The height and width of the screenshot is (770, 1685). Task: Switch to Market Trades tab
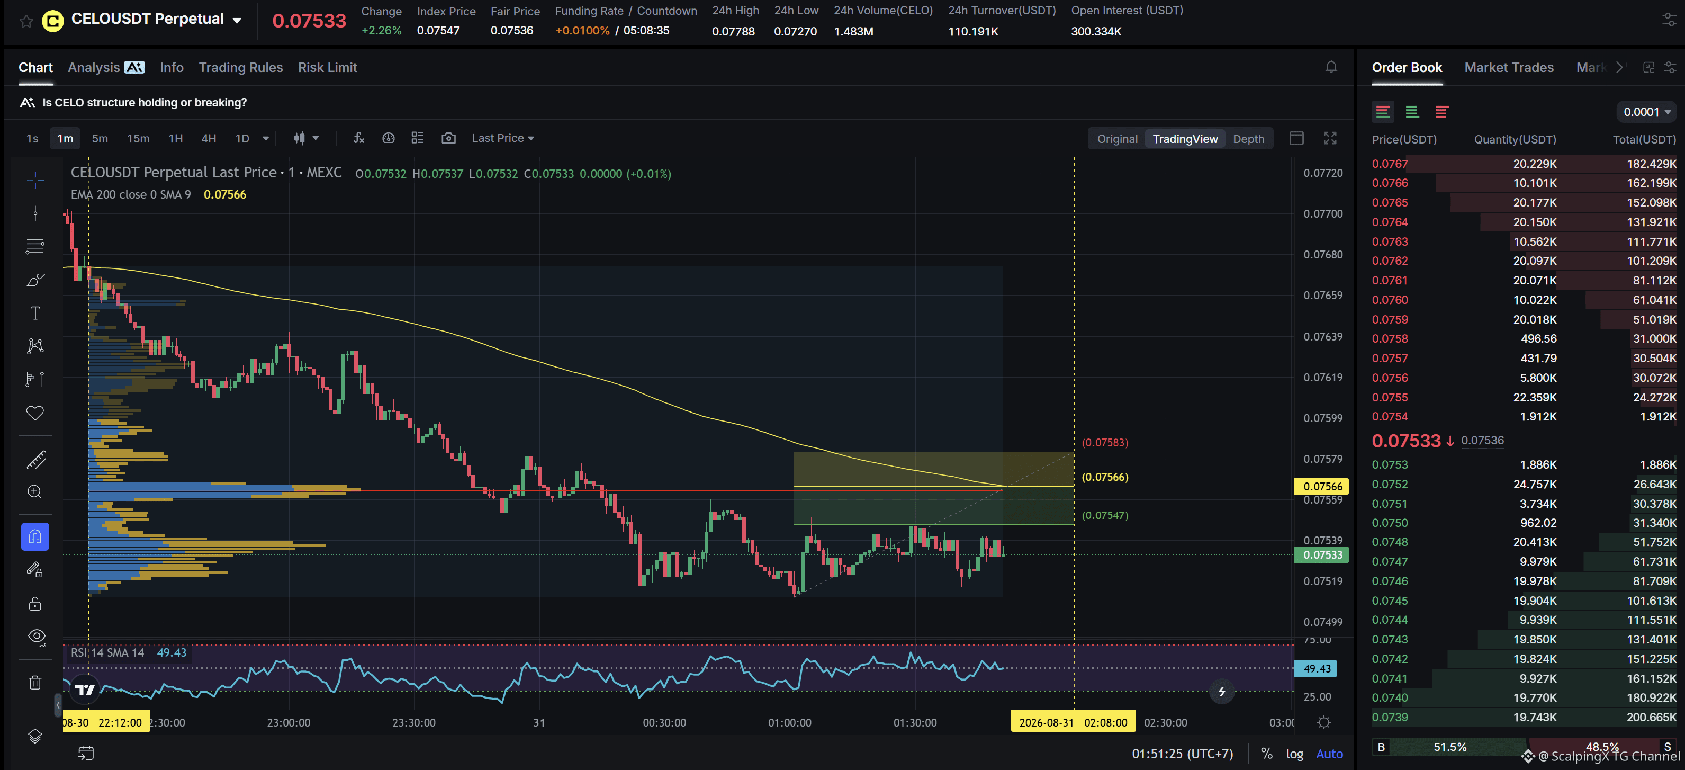coord(1508,67)
